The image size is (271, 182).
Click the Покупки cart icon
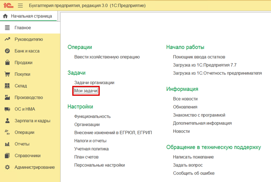tap(8, 74)
